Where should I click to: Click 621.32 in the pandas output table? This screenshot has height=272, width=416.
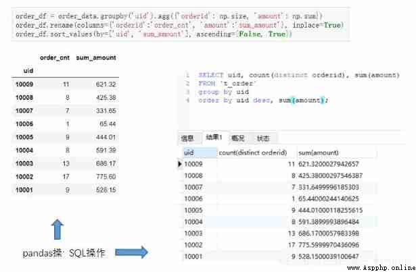point(106,84)
